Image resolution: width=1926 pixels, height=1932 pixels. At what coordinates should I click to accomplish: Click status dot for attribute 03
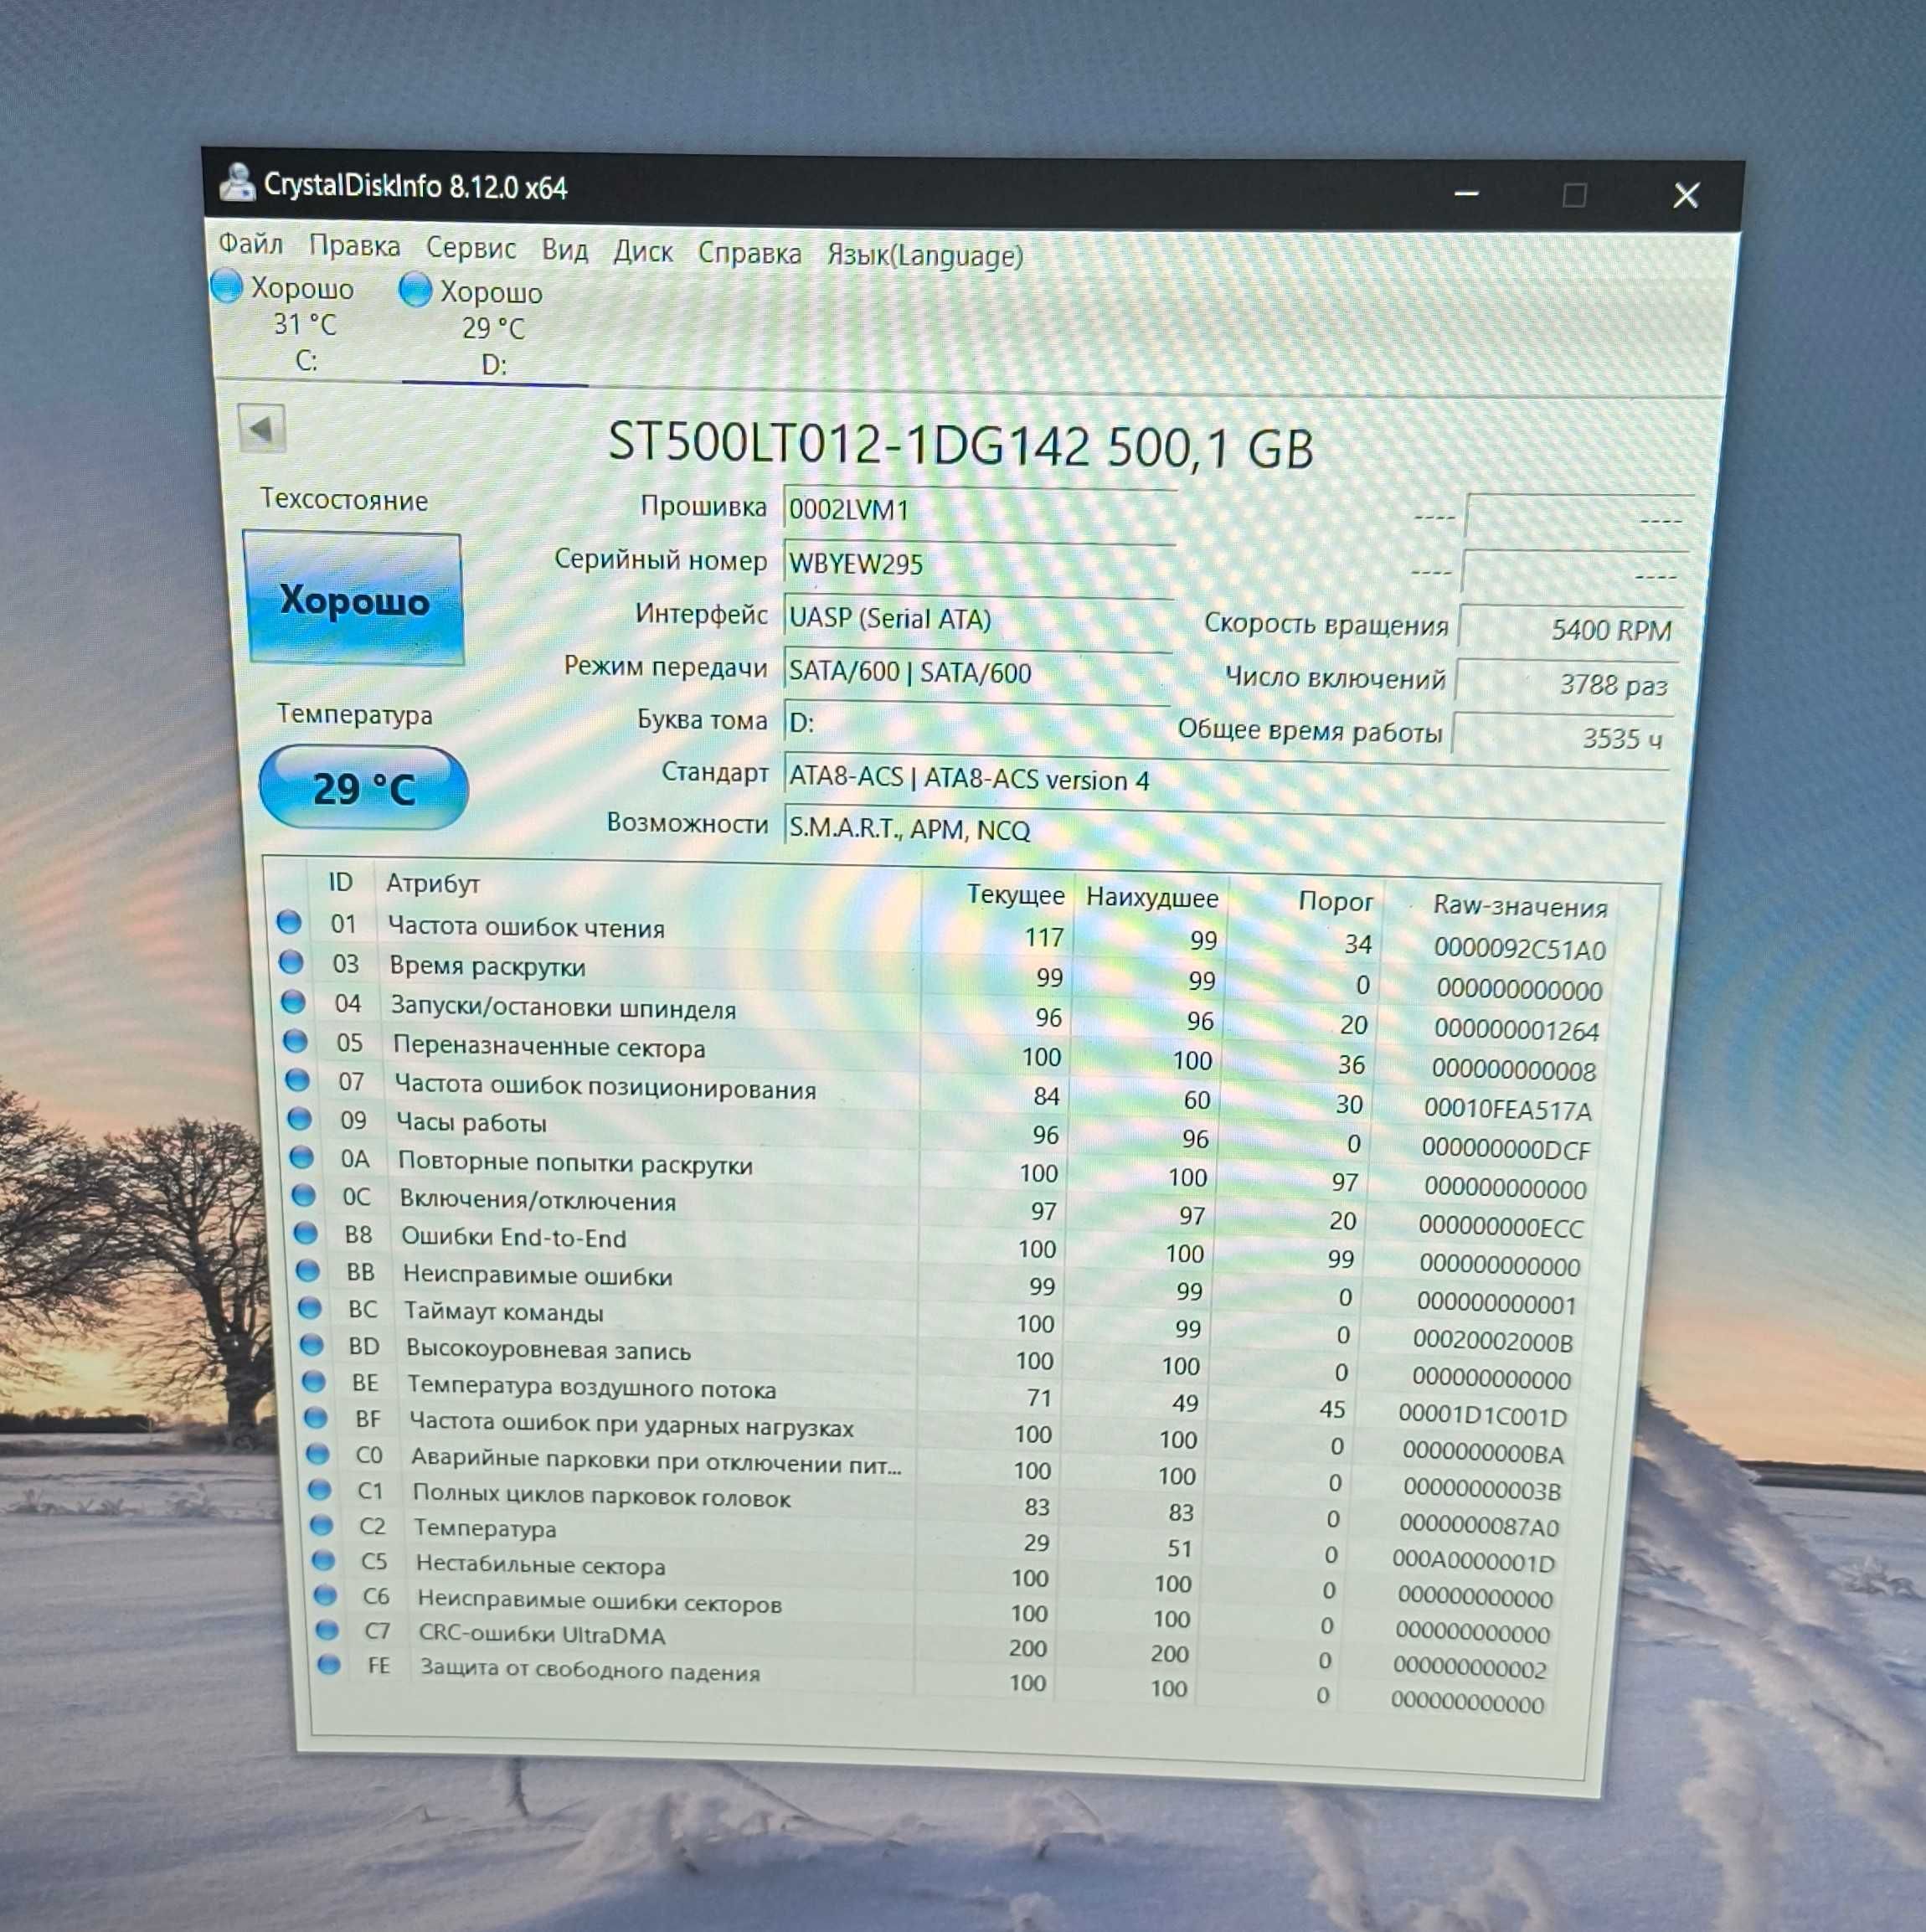pos(291,962)
